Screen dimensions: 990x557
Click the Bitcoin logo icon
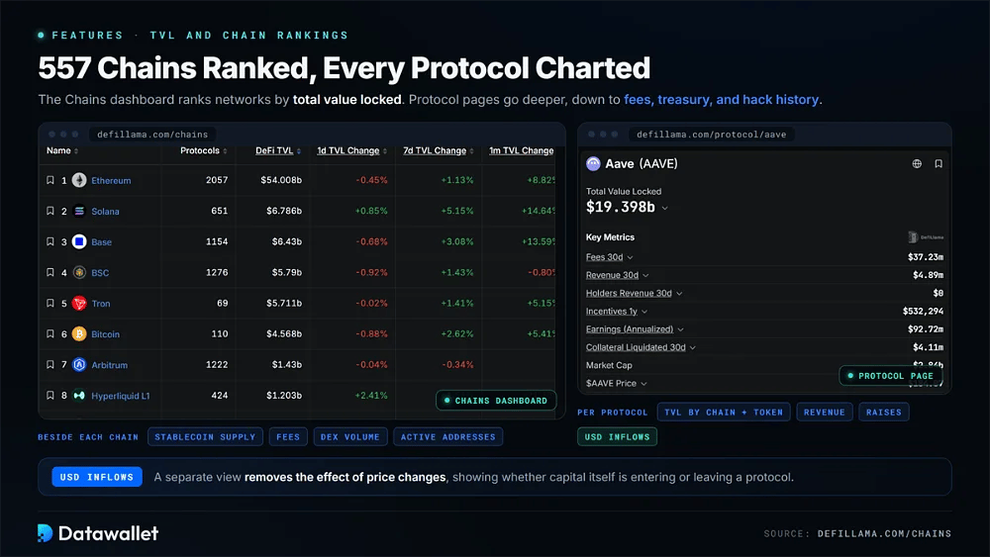click(79, 334)
